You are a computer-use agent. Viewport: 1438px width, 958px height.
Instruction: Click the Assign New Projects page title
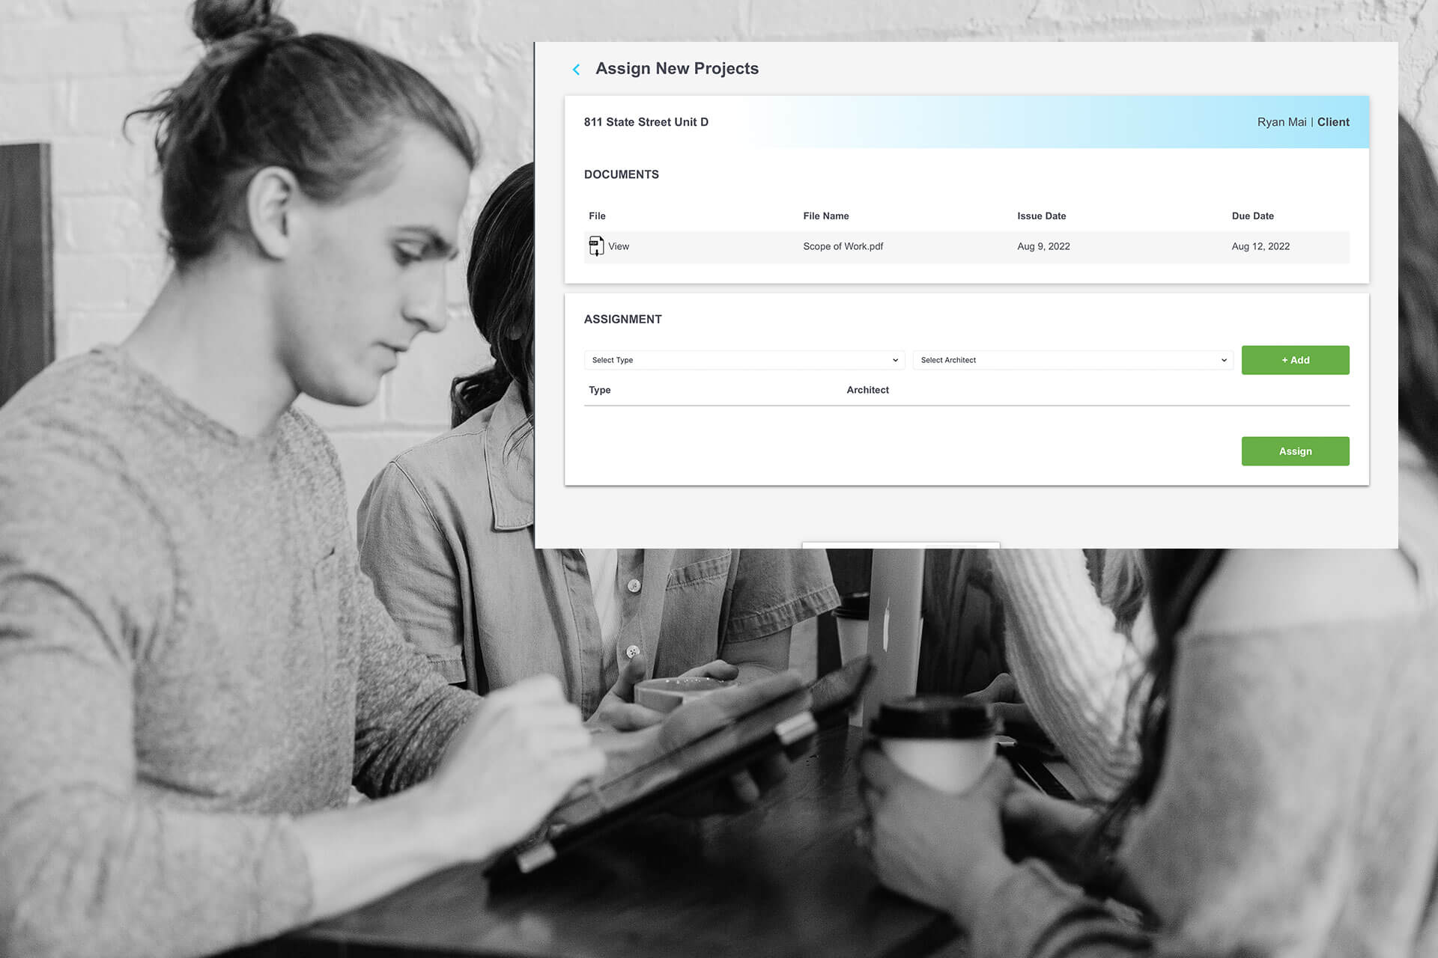(x=676, y=69)
